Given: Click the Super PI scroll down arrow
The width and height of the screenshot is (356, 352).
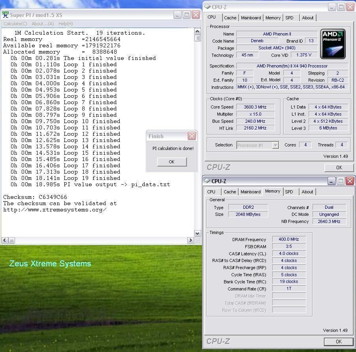Looking at the screenshot, I should click(x=197, y=233).
